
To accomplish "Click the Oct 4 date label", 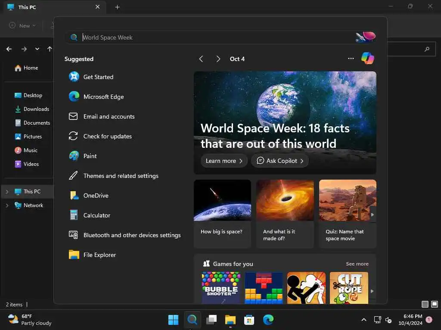I will [x=237, y=59].
